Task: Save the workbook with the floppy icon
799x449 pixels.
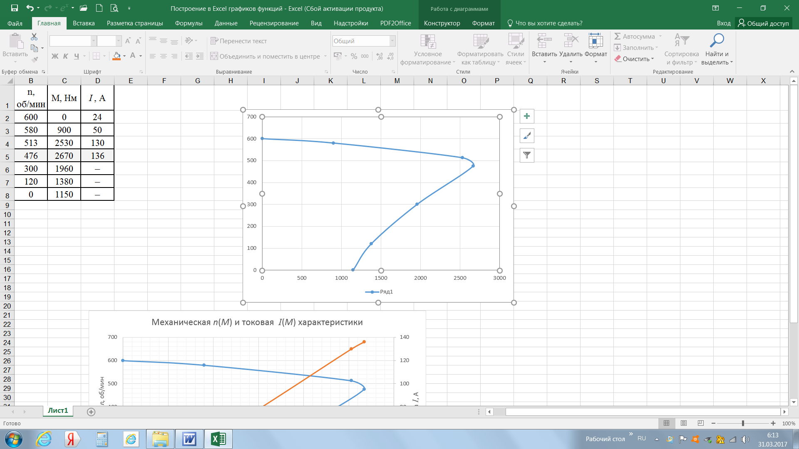Action: 15,8
